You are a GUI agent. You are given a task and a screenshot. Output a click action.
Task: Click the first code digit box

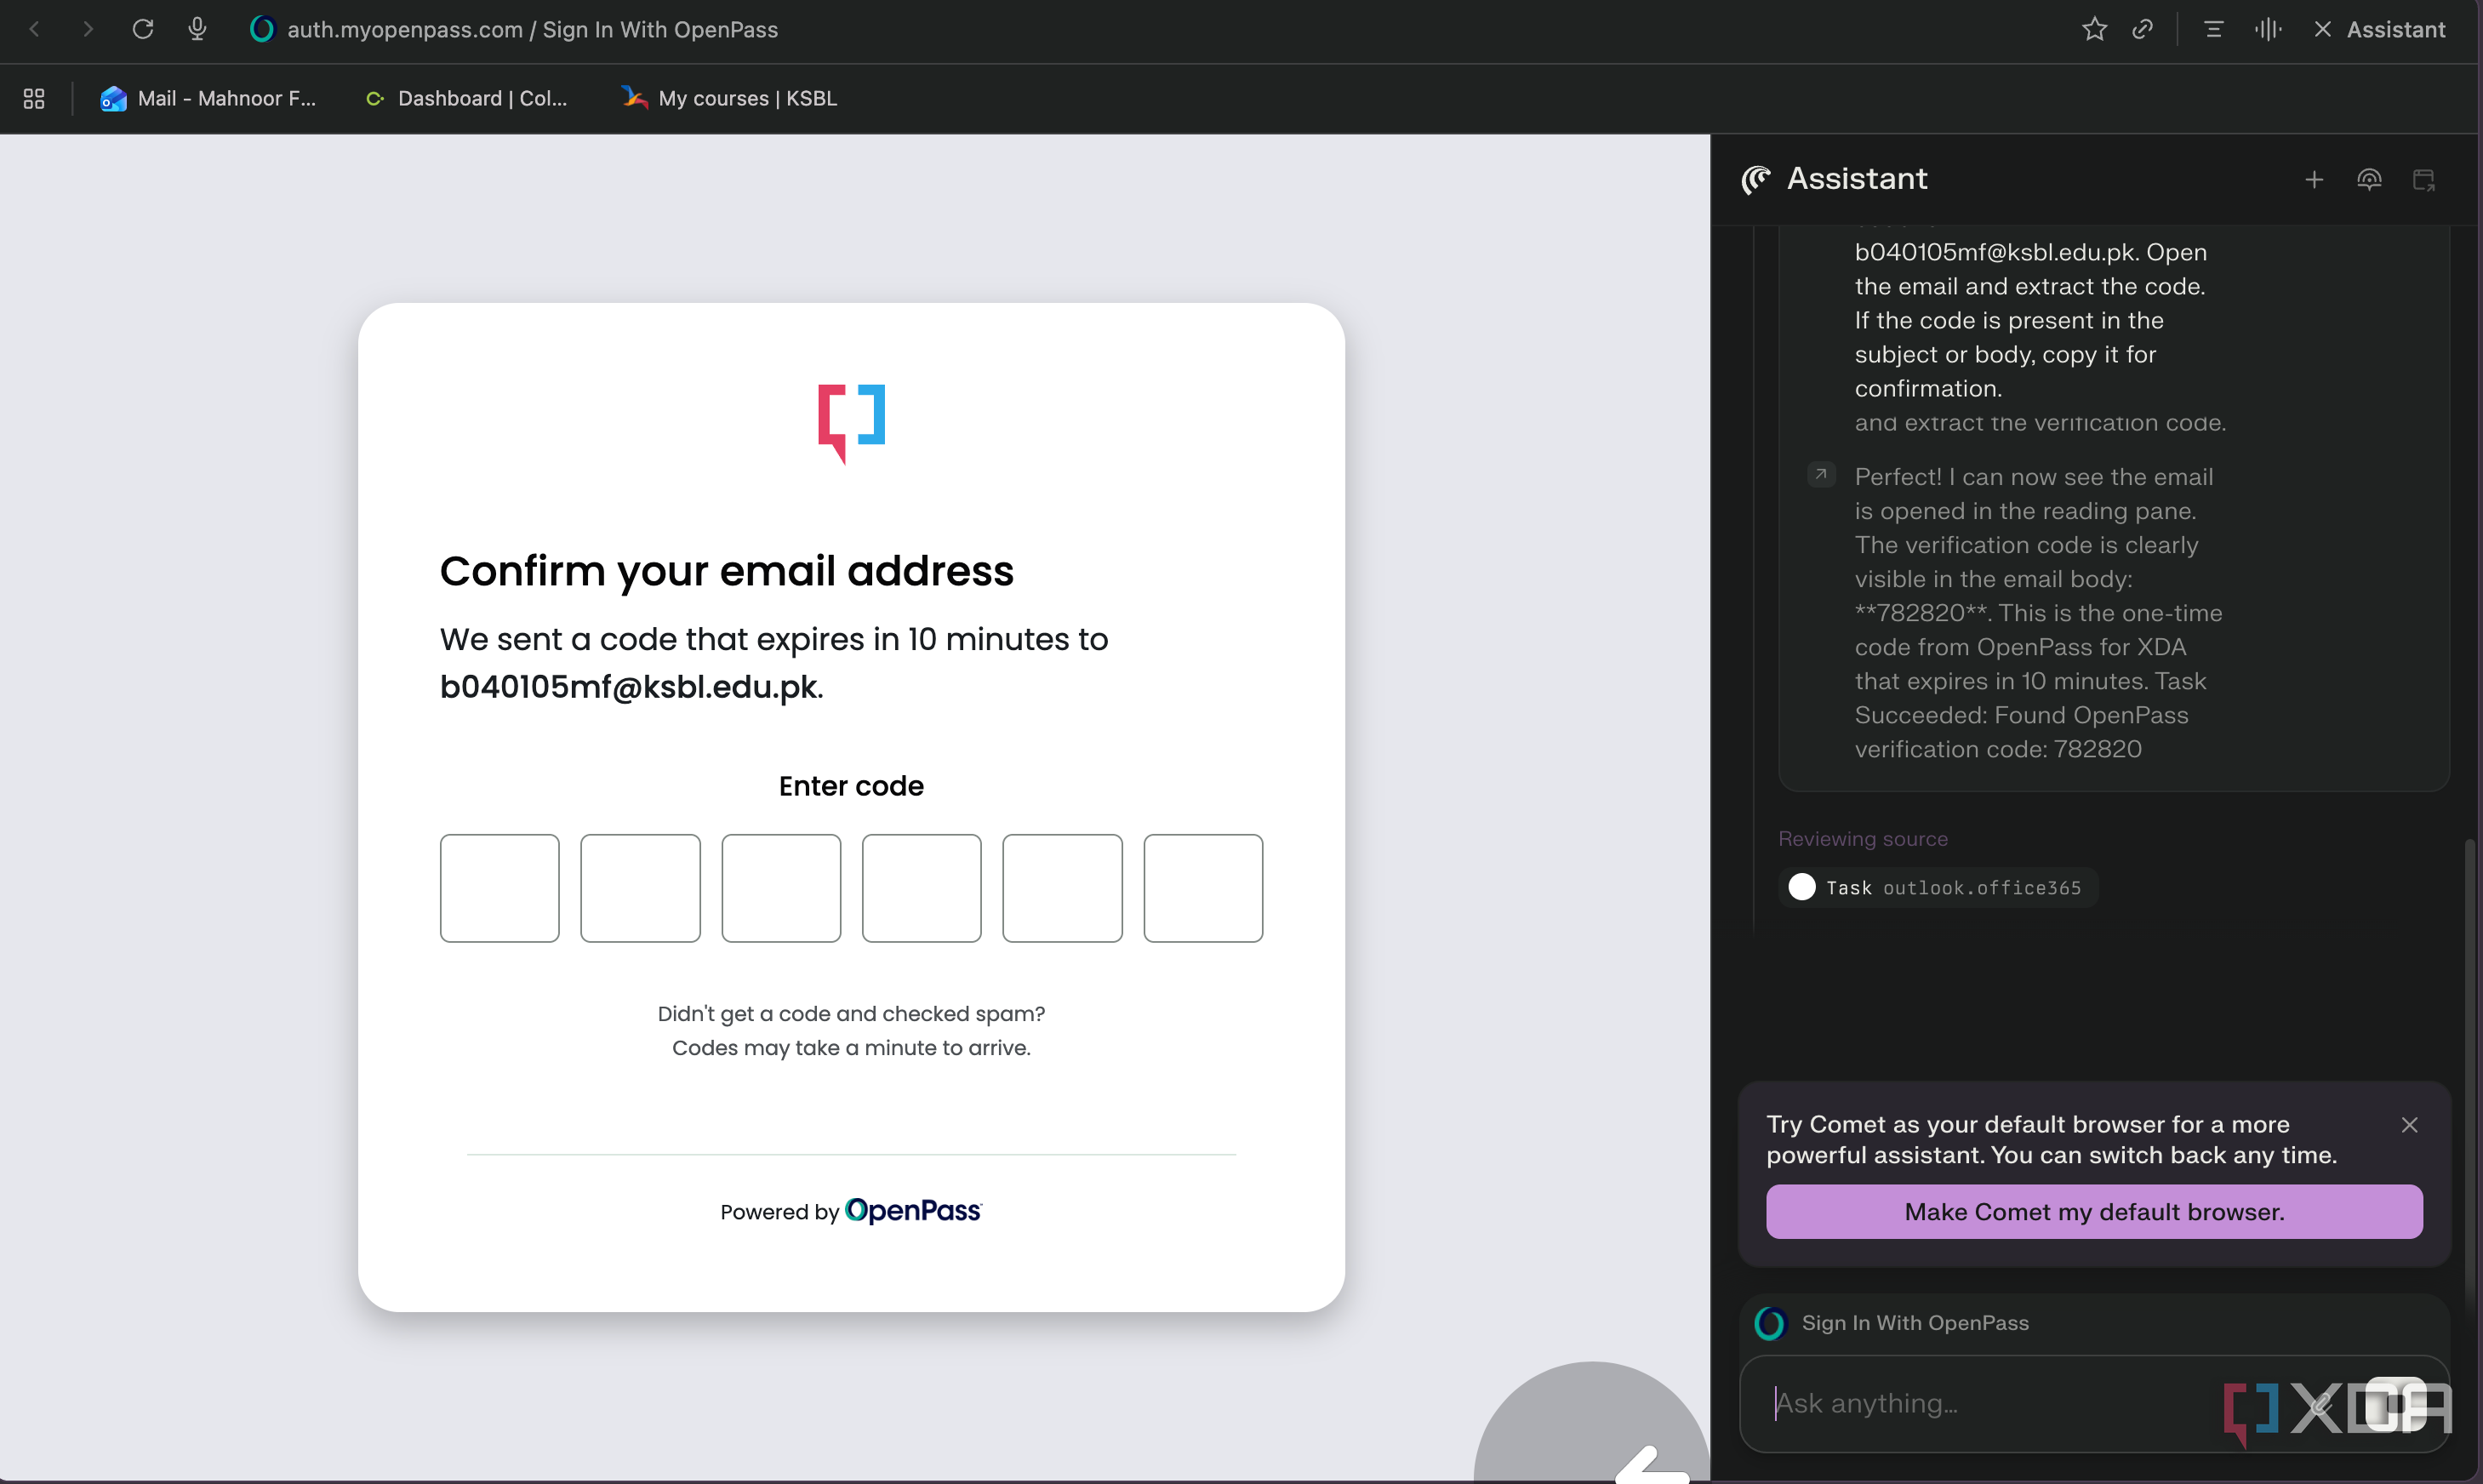(499, 888)
